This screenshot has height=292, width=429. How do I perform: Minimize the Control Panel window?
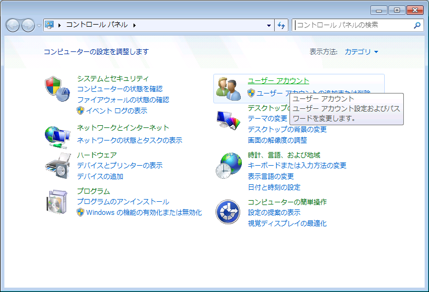pos(379,10)
